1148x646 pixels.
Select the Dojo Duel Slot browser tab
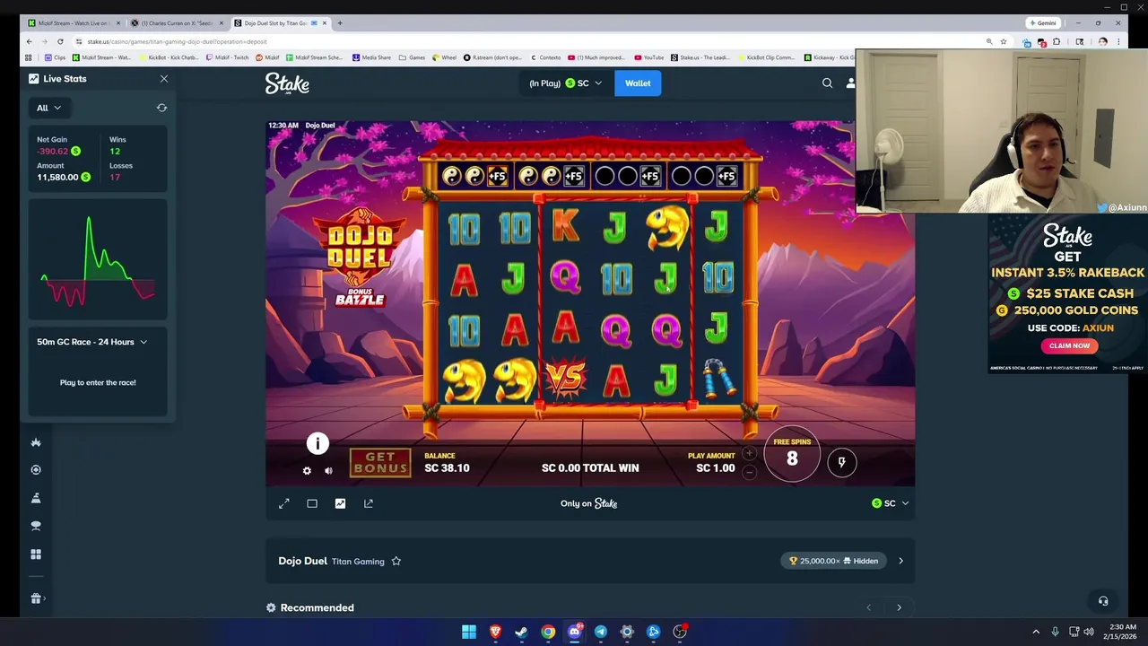281,22
